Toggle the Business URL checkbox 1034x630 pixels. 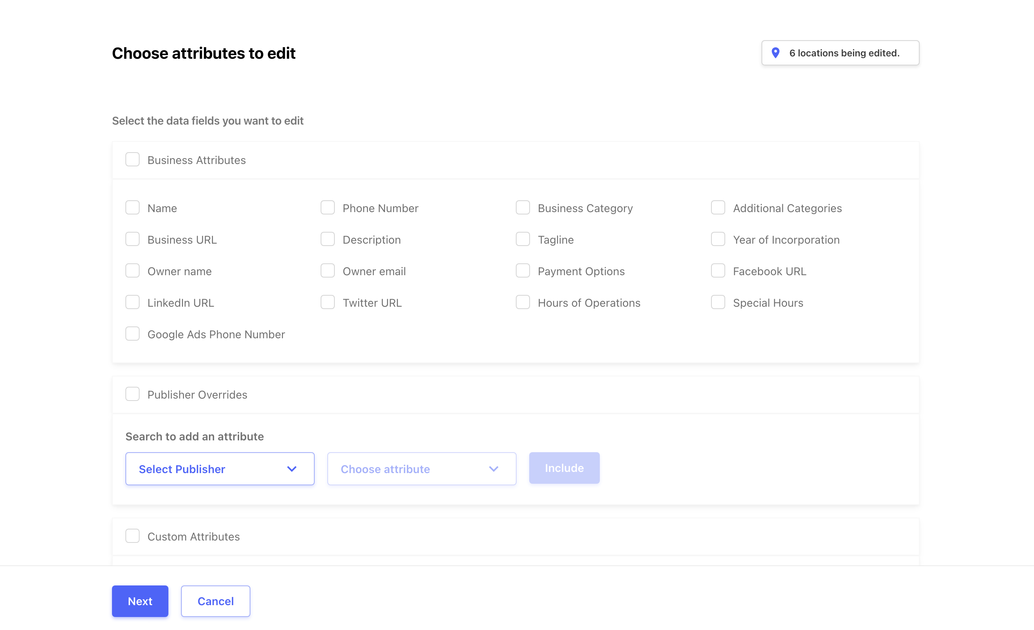coord(133,239)
